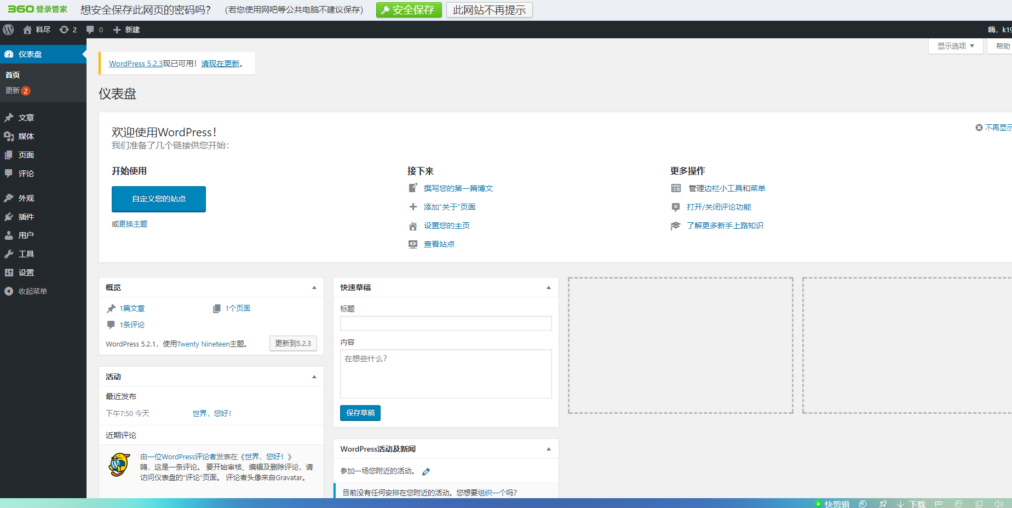Open 查看站点 link
This screenshot has height=508, width=1012.
point(439,244)
